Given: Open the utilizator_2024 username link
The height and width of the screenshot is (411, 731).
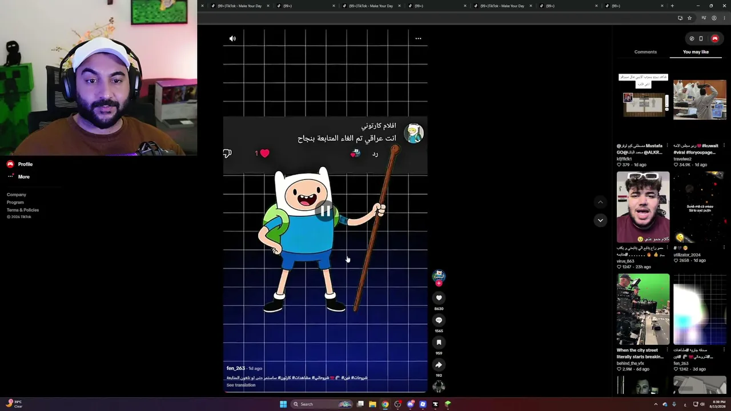Looking at the screenshot, I should pyautogui.click(x=687, y=255).
